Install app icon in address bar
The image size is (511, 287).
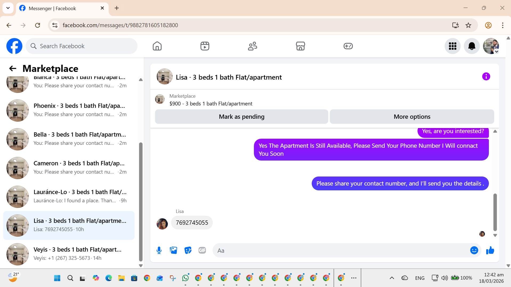455,25
